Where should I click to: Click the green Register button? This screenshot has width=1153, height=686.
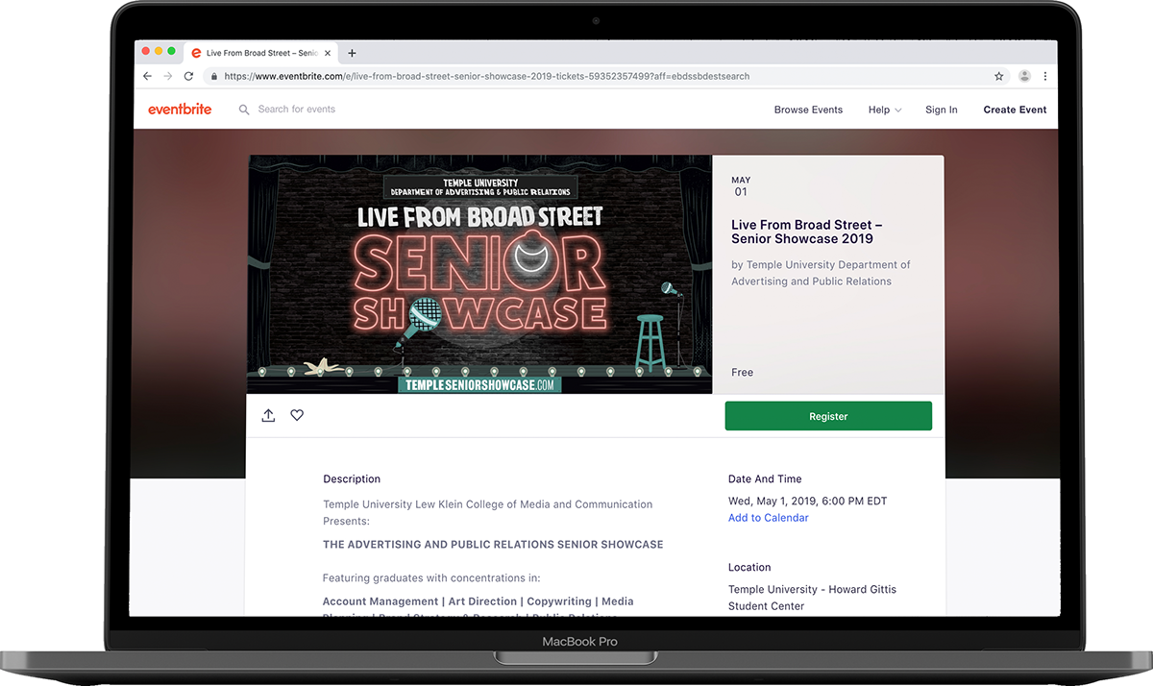[828, 416]
